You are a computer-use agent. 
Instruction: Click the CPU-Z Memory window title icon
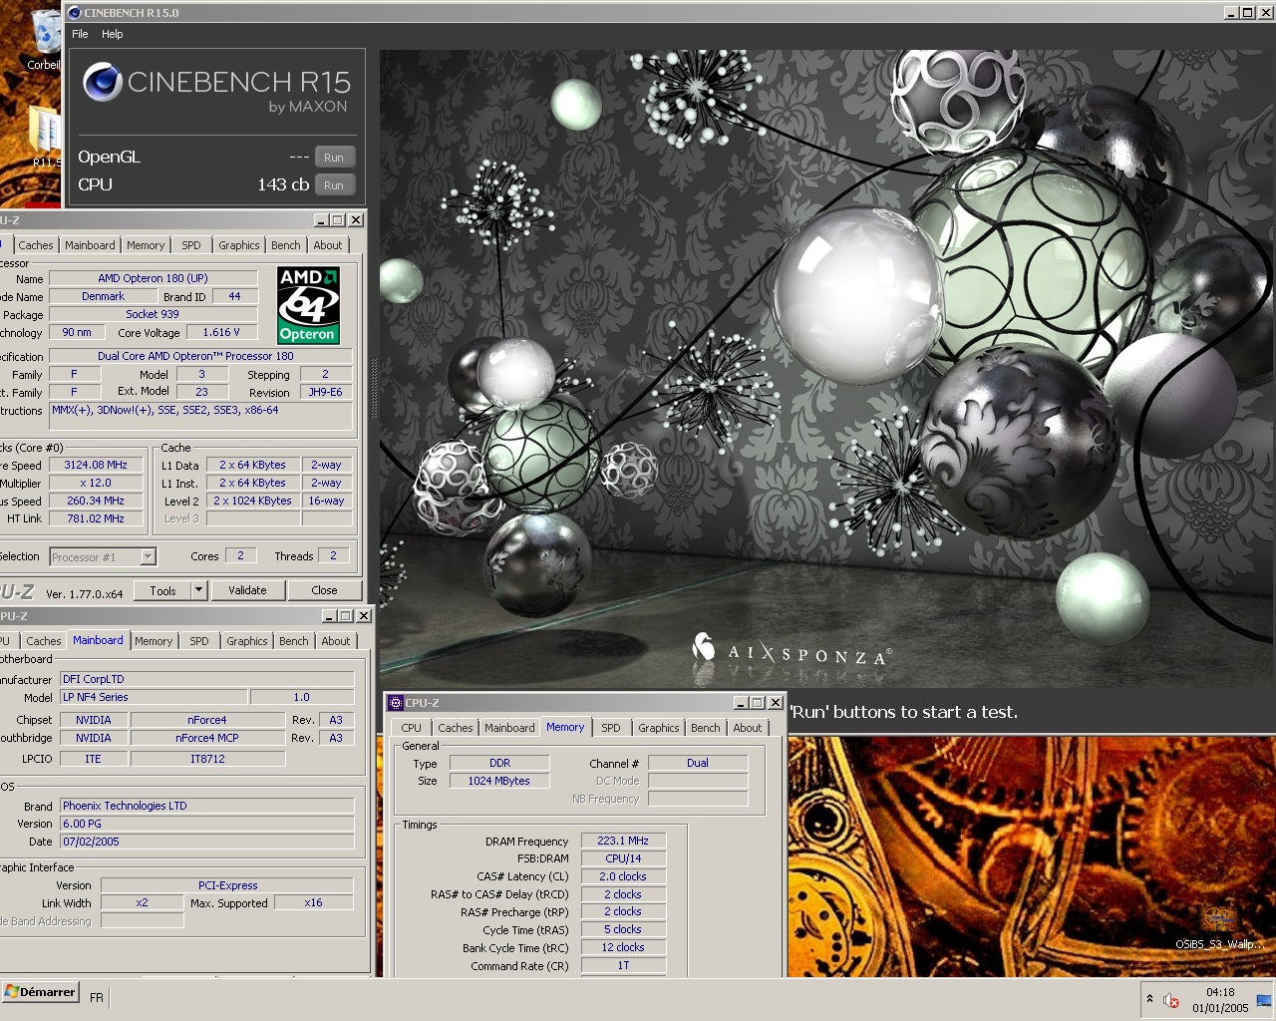(396, 703)
